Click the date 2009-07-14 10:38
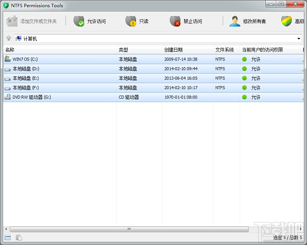307x245 pixels. (x=181, y=59)
